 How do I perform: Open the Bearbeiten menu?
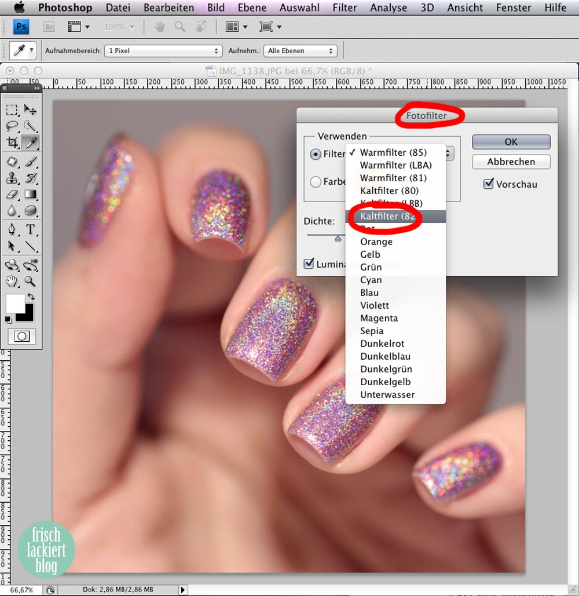(x=168, y=8)
